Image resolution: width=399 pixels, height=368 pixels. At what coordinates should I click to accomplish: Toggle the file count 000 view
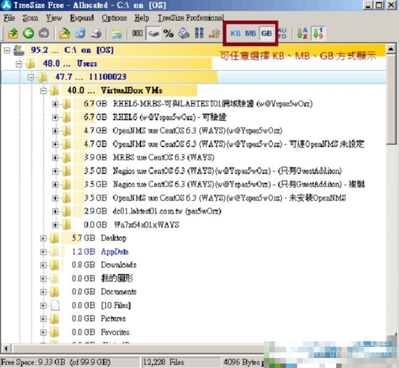137,33
